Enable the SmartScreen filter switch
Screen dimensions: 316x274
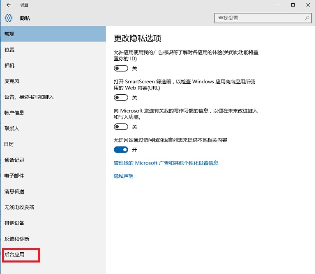121,98
